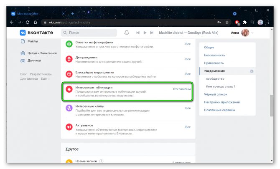Click the gear next to Уведомления

pyautogui.click(x=252, y=71)
